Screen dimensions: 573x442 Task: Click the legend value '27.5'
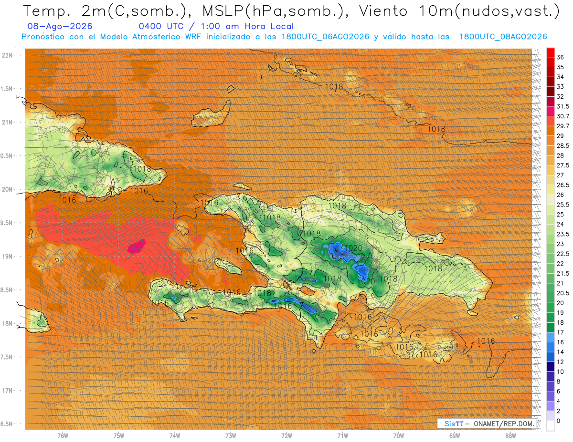point(563,165)
